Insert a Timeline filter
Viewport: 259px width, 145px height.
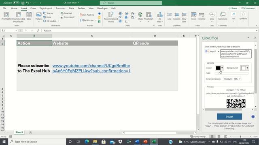(202, 16)
